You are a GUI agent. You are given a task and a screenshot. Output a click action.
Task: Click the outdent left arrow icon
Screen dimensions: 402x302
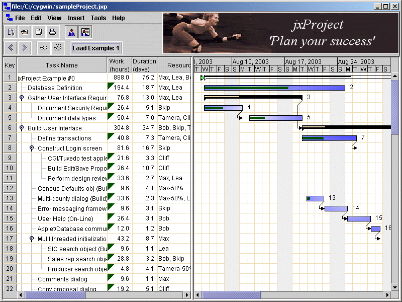tap(11, 48)
